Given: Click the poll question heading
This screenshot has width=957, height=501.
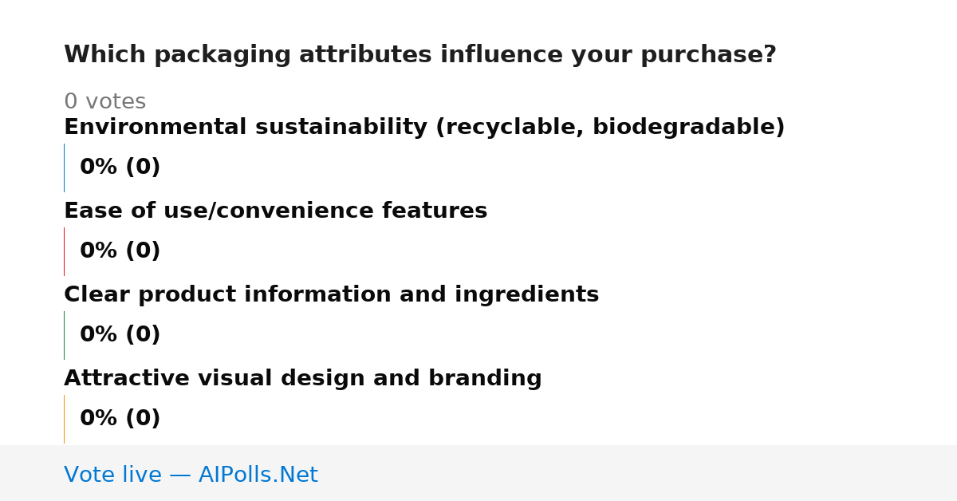Looking at the screenshot, I should click(419, 55).
